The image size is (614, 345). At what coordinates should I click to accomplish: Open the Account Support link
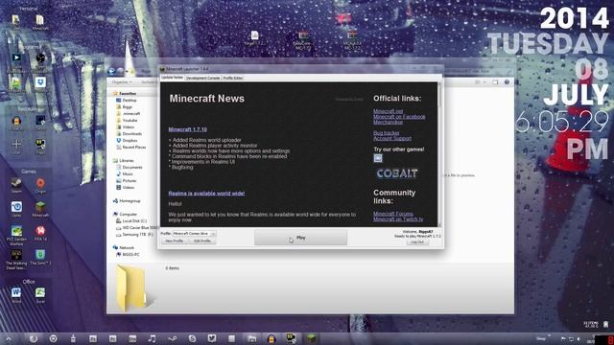(392, 138)
